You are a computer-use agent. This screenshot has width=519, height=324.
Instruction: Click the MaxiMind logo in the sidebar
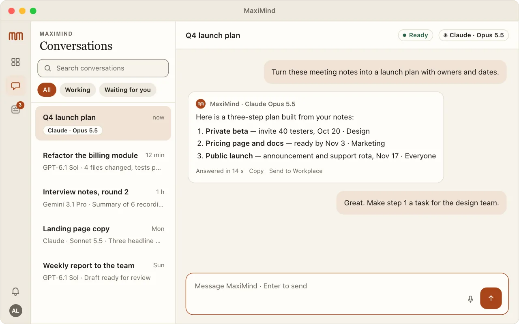(15, 36)
